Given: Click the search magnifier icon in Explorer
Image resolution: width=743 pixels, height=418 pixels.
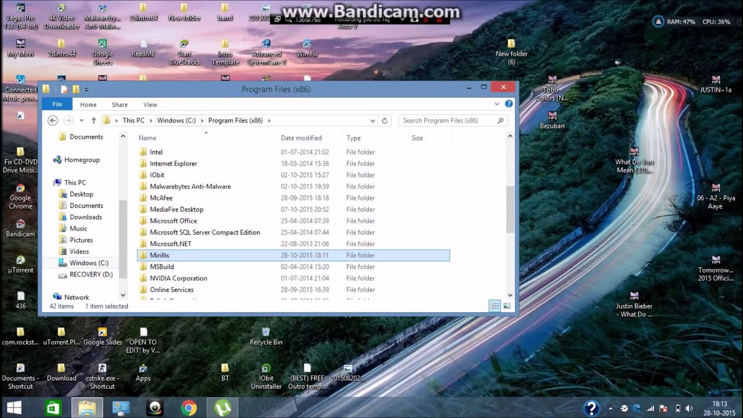Looking at the screenshot, I should pyautogui.click(x=500, y=121).
